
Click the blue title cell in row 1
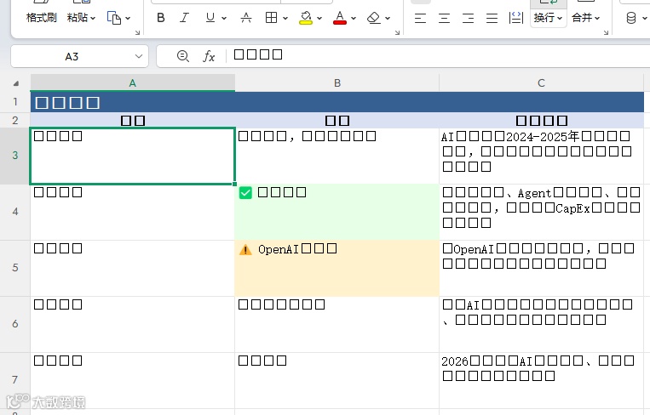[x=337, y=102]
